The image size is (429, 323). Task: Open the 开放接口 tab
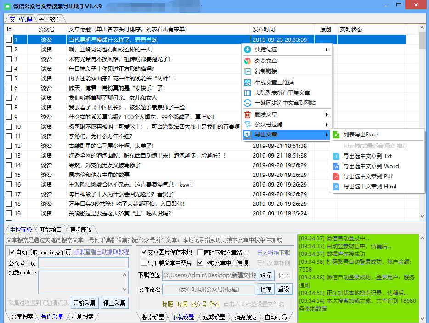click(51, 230)
